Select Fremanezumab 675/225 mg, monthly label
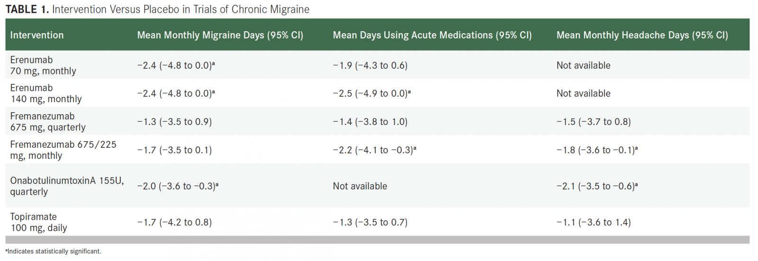Image resolution: width=758 pixels, height=261 pixels. point(63,150)
